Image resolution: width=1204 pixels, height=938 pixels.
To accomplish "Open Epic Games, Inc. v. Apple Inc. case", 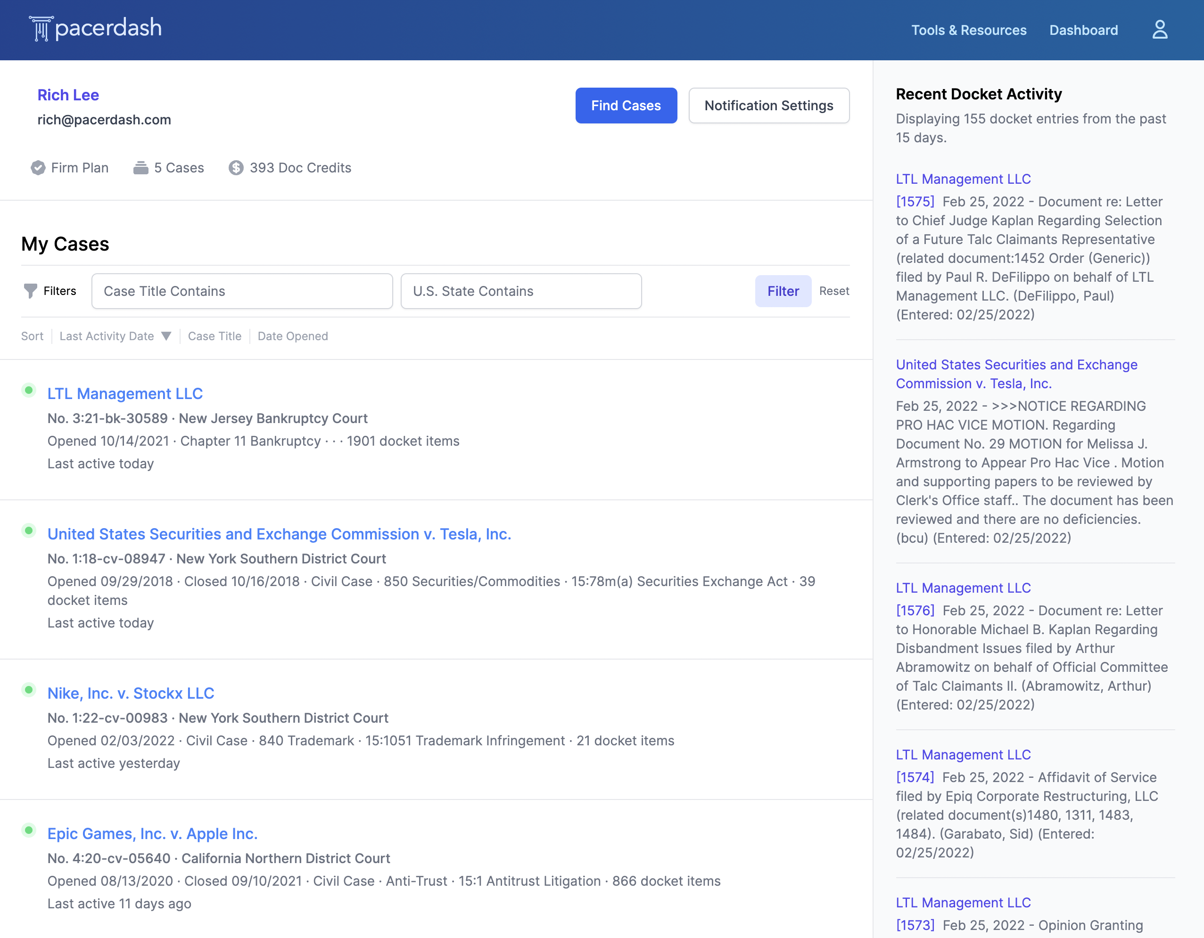I will 153,834.
